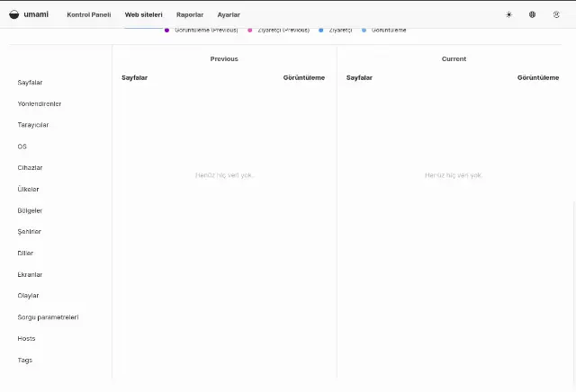Open the Raporlar menu item
Screen dimensions: 576x392
(x=190, y=14)
